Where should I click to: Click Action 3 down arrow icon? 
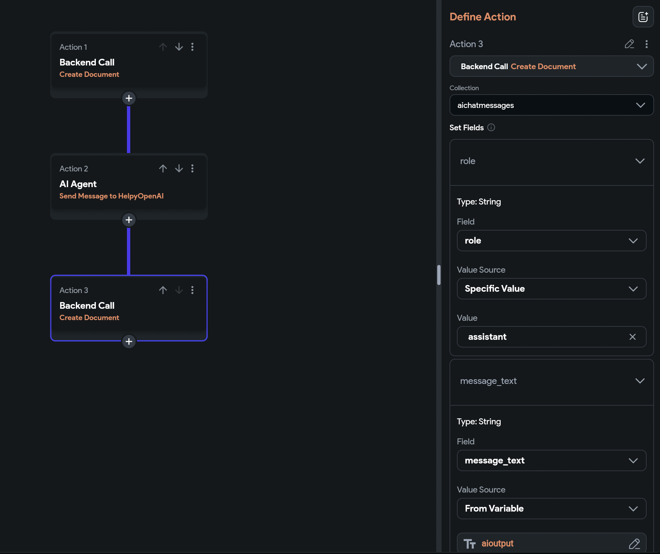179,290
